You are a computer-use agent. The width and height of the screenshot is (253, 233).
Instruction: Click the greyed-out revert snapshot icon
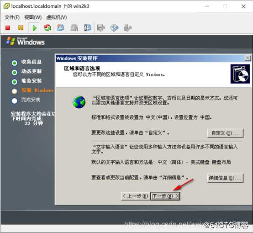74,28
